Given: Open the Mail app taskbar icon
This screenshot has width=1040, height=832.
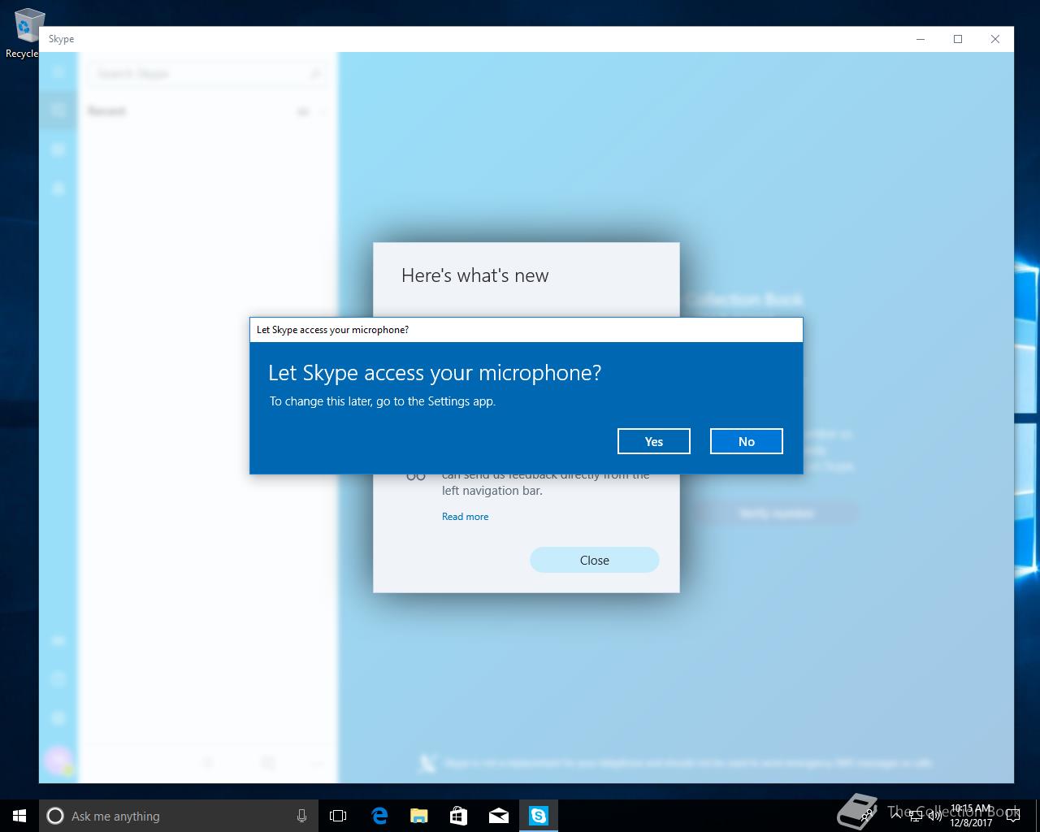Looking at the screenshot, I should 498,816.
